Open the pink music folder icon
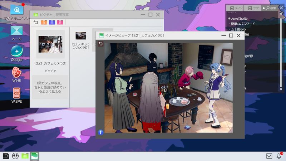 [60, 23]
